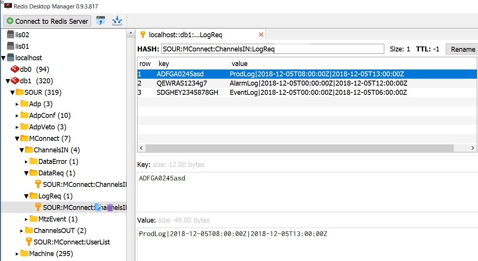This screenshot has height=261, width=478.
Task: Collapse the localhost server node
Action: click(x=3, y=58)
